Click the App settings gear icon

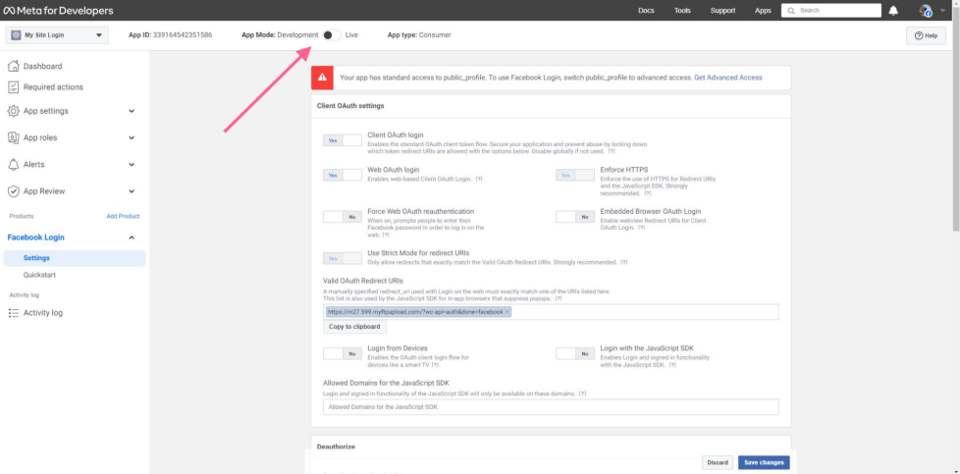[x=13, y=111]
